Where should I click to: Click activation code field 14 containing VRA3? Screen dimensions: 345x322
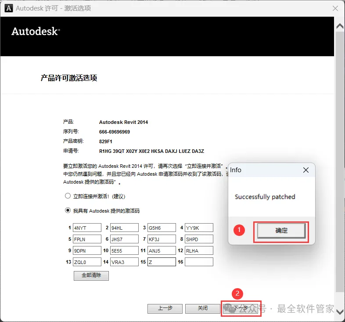coord(124,262)
